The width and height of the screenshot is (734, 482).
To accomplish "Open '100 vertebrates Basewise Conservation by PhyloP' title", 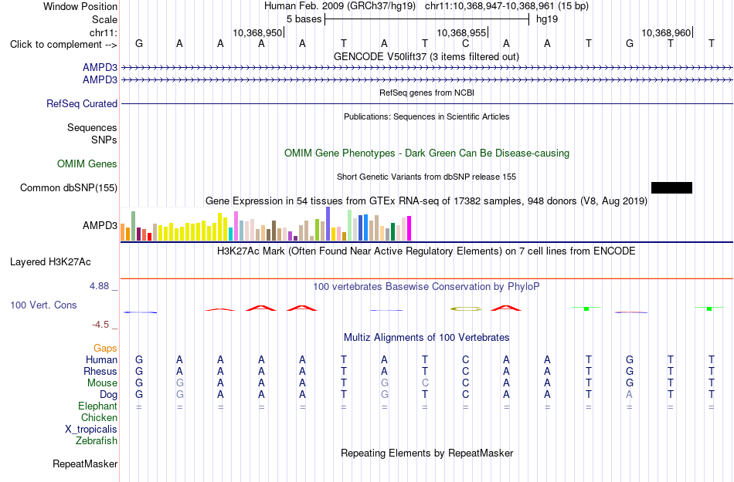I will (x=426, y=286).
